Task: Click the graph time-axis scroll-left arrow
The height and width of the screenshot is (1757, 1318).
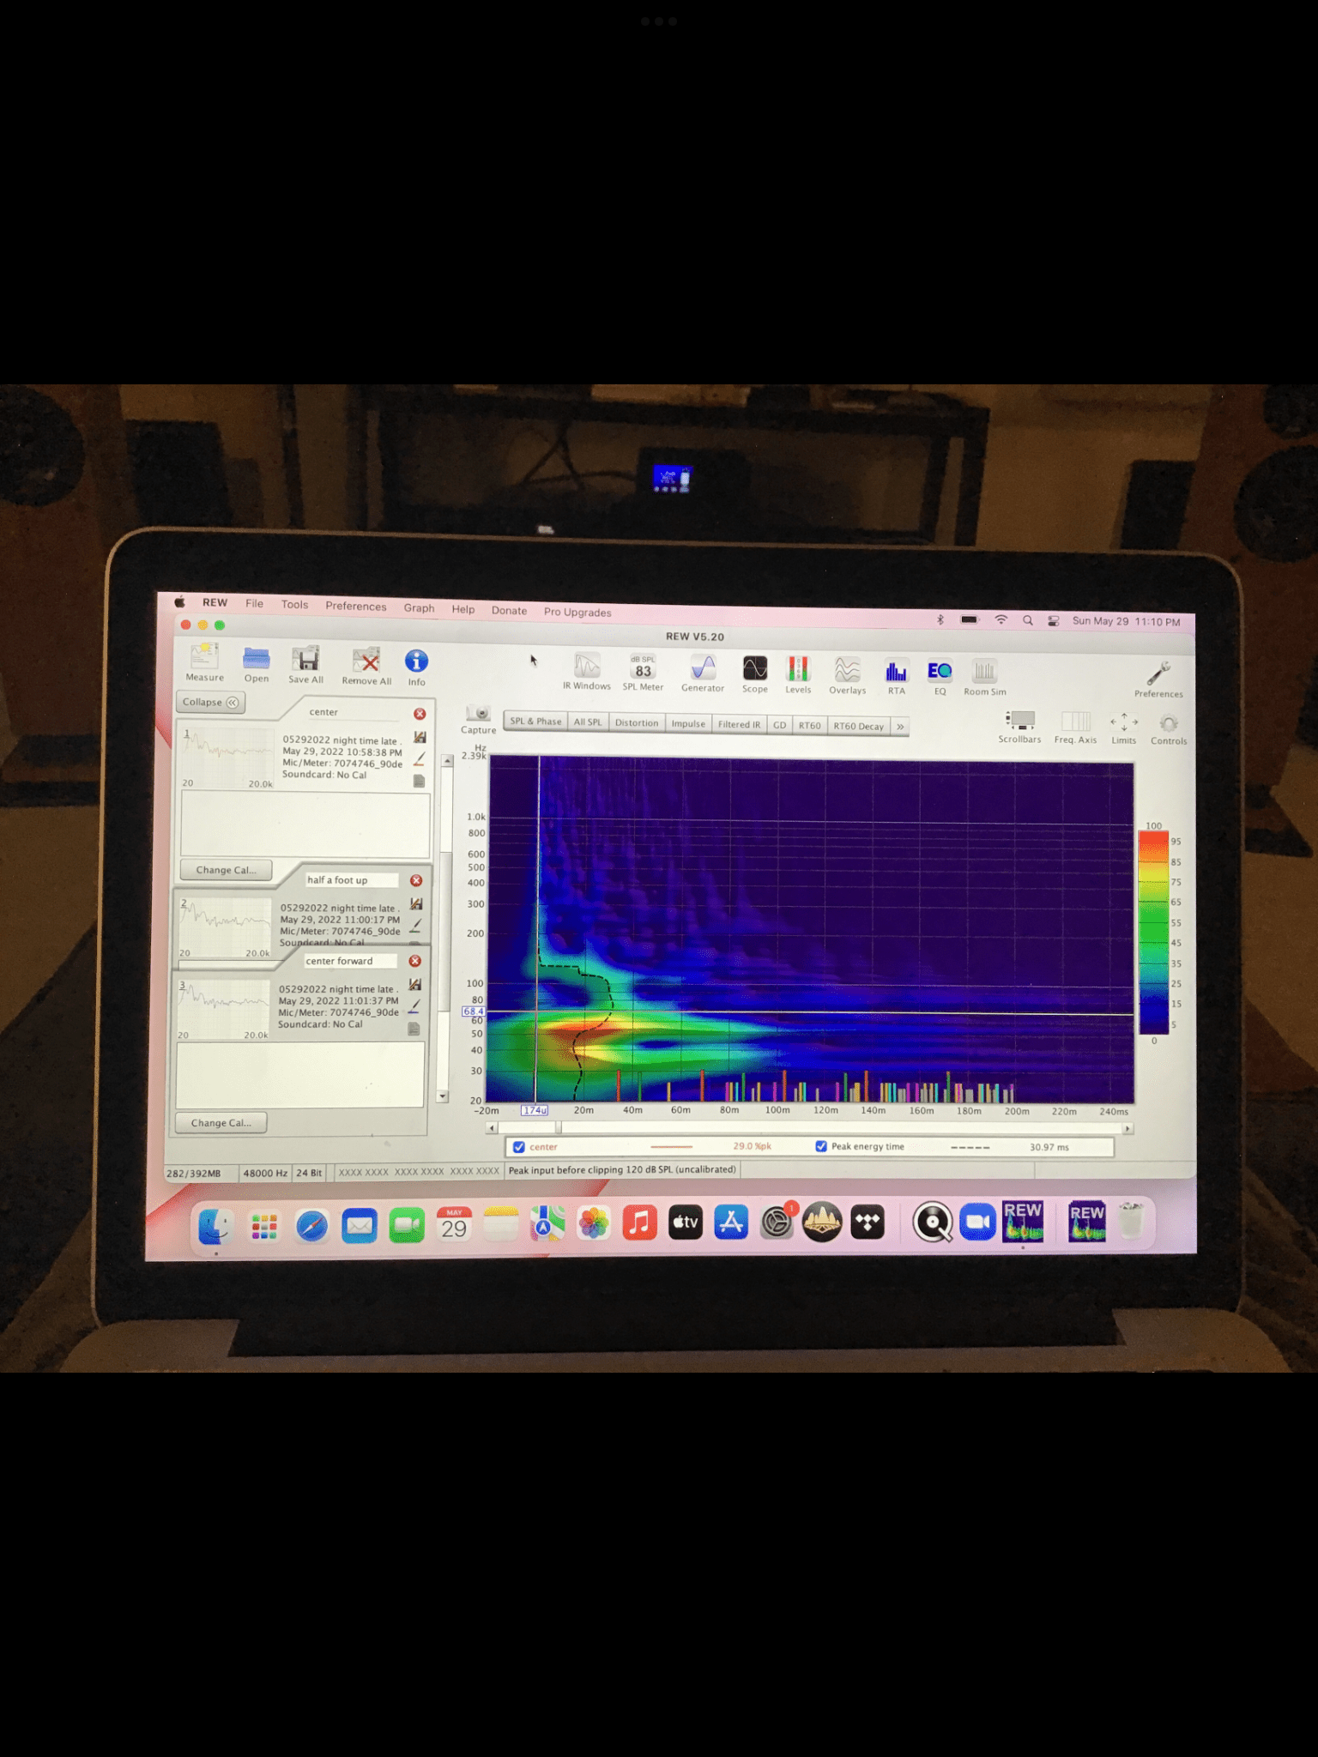Action: point(492,1128)
